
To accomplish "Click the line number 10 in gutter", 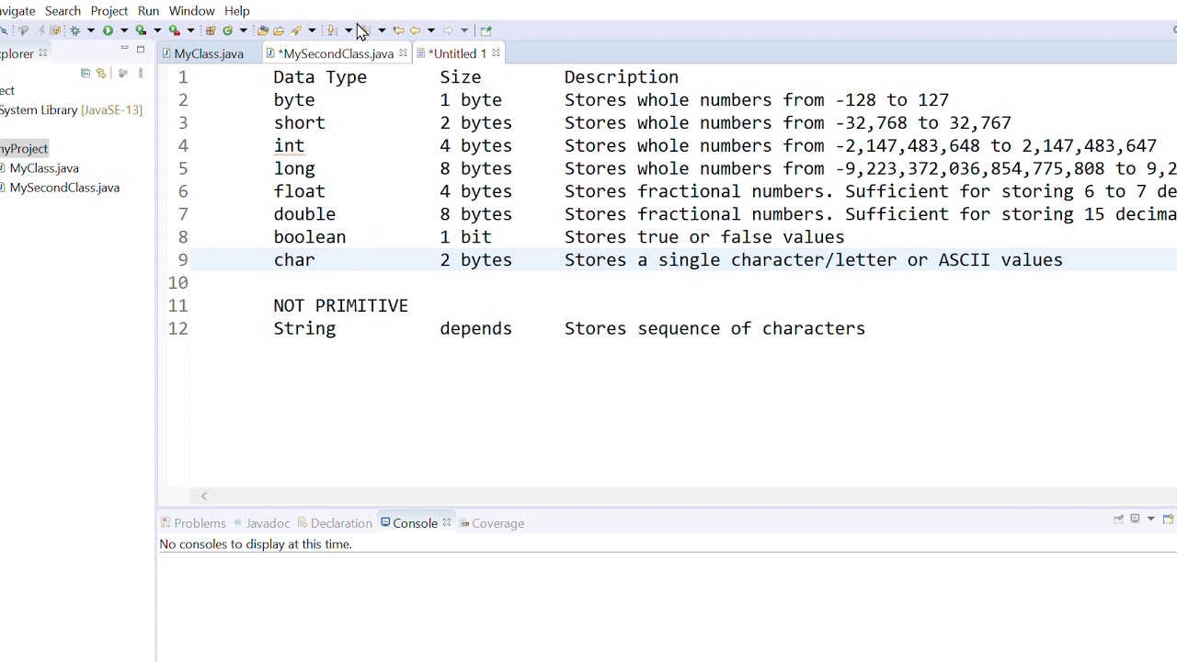I will point(177,283).
